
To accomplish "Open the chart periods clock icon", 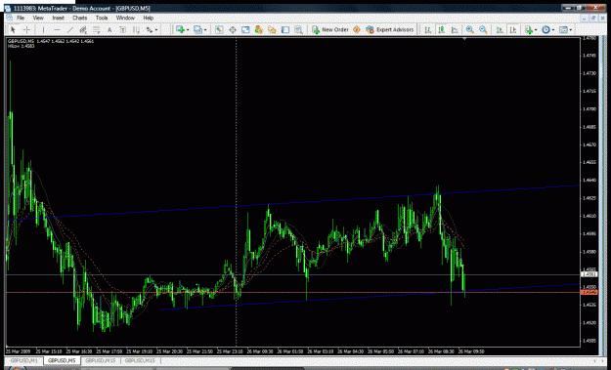I will [546, 29].
